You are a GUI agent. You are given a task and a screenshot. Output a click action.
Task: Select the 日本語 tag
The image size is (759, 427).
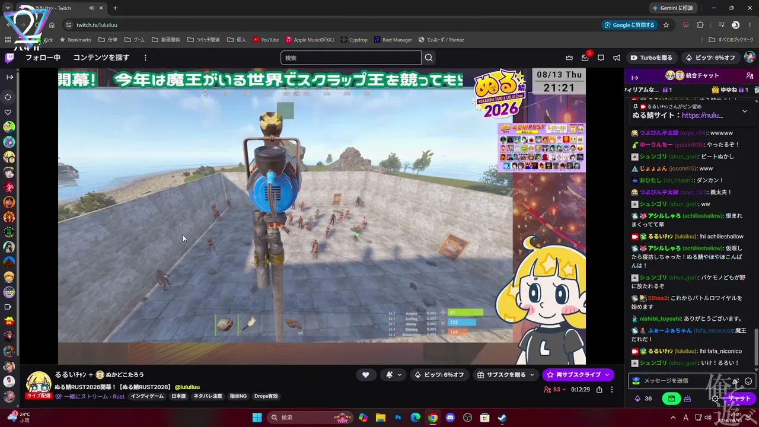click(x=178, y=396)
